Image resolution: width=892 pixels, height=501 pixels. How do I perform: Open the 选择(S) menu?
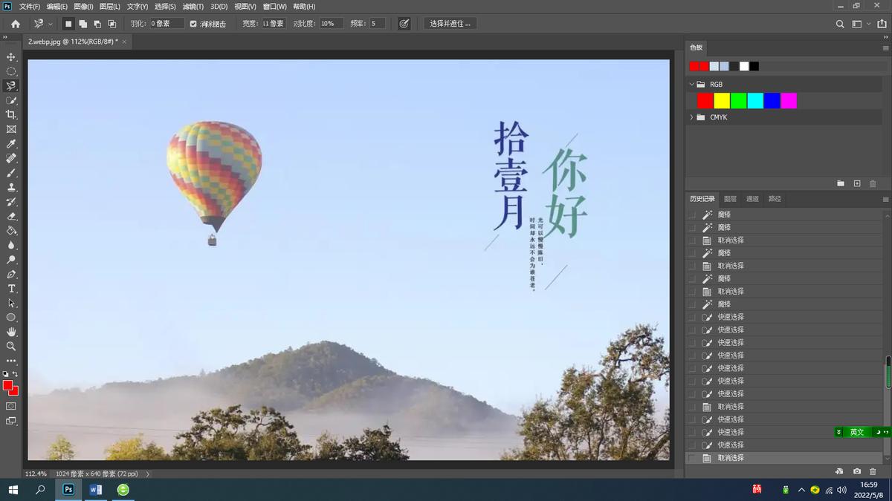click(165, 6)
